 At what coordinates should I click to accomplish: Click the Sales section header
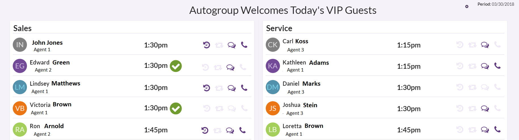point(22,28)
